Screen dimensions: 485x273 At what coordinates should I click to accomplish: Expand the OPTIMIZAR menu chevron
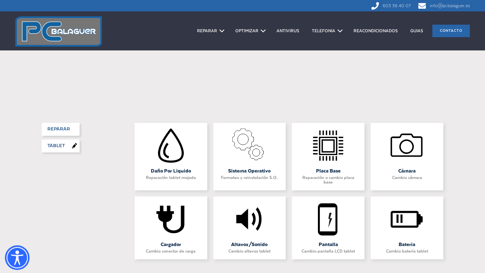pos(263,31)
